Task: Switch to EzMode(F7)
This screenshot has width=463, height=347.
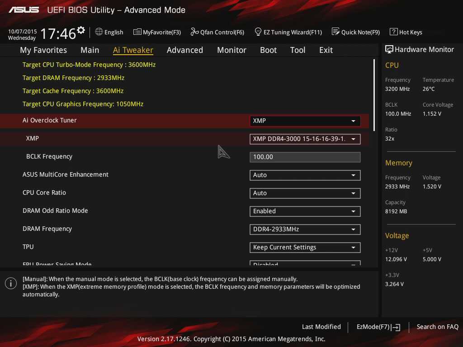Action: coord(378,327)
